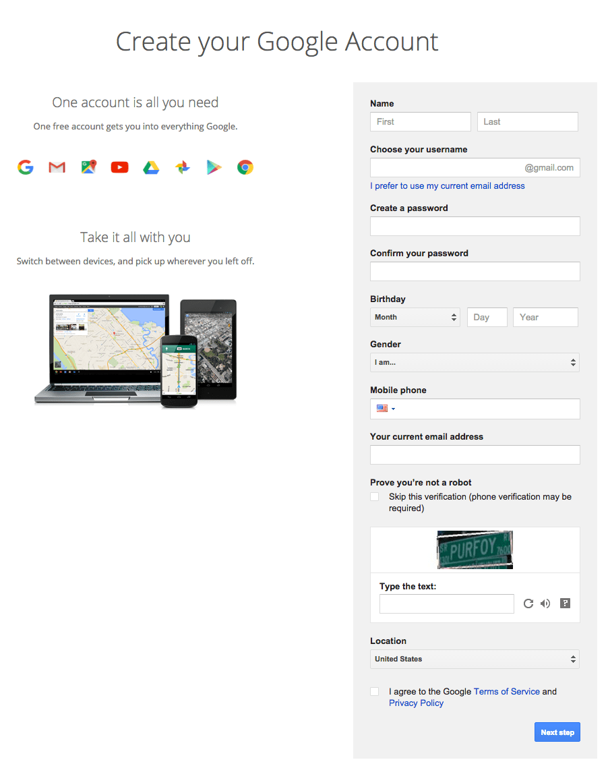
Task: Click the birthday Day field
Action: point(487,317)
